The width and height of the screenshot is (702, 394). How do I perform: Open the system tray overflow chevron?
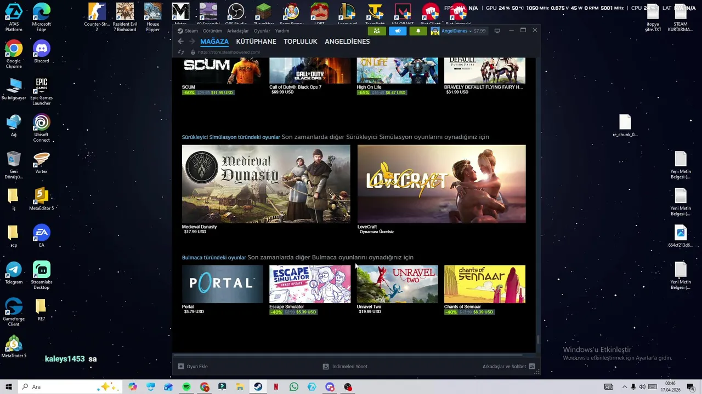tap(624, 387)
